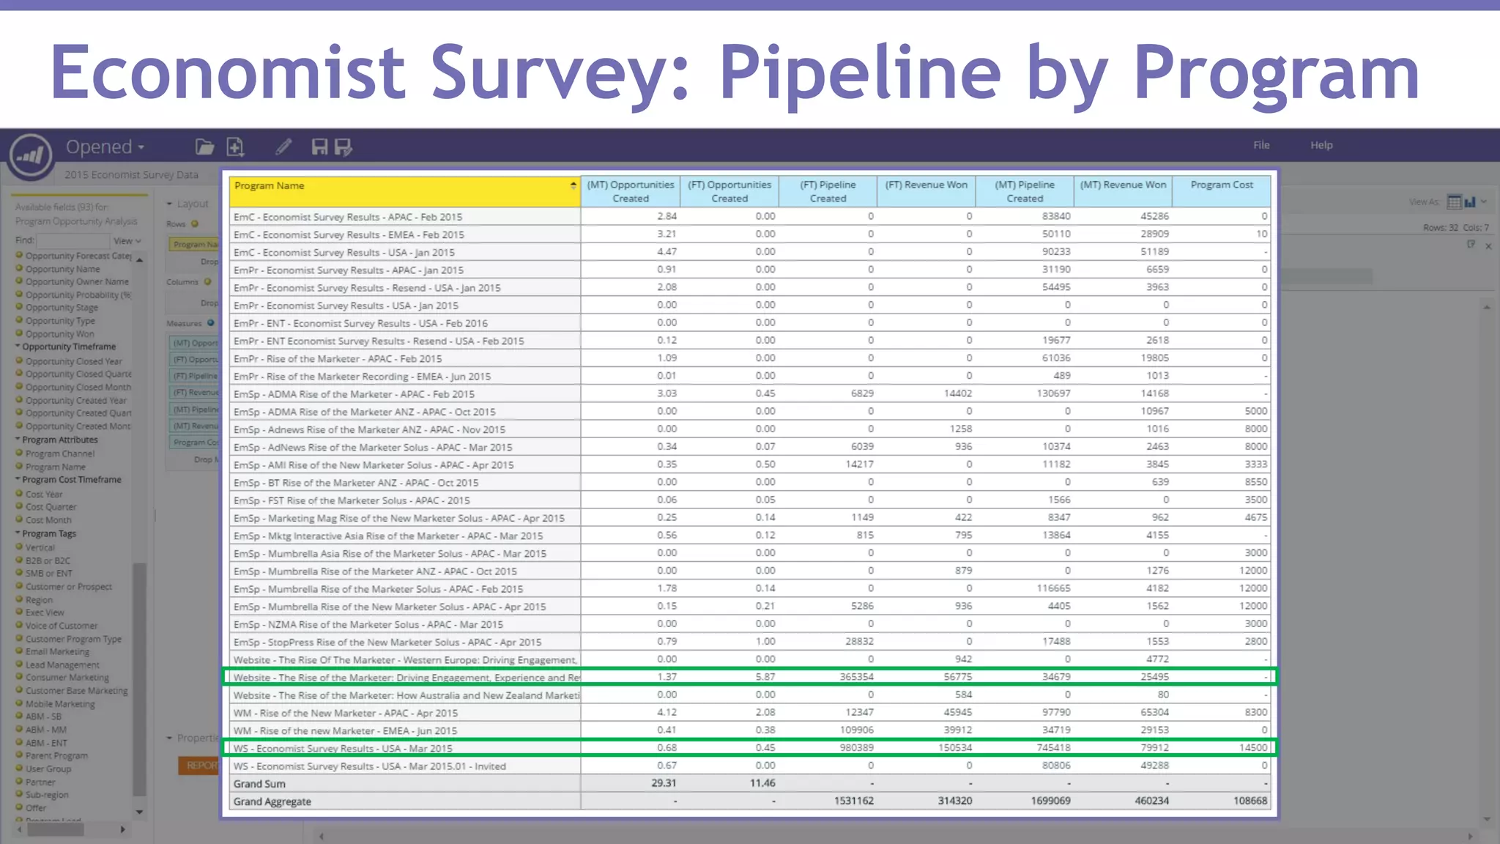This screenshot has width=1500, height=844.
Task: Click the '2015 Economist Survey Data' report title
Action: click(x=131, y=174)
